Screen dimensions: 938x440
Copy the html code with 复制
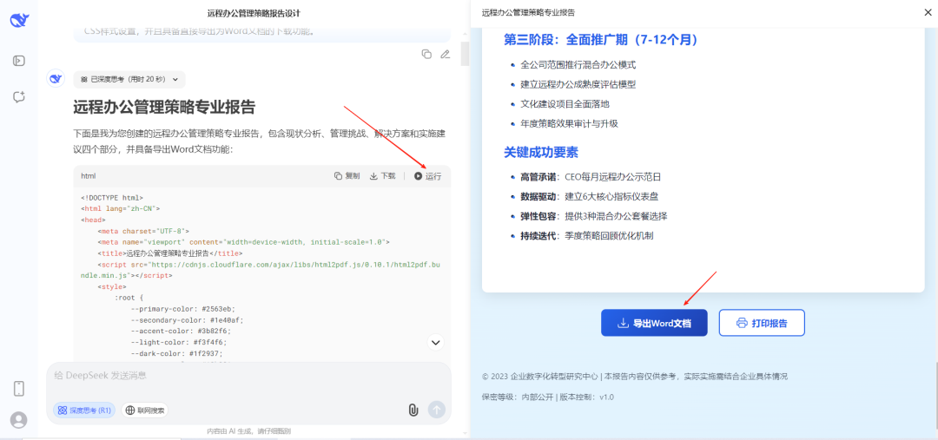click(x=347, y=176)
